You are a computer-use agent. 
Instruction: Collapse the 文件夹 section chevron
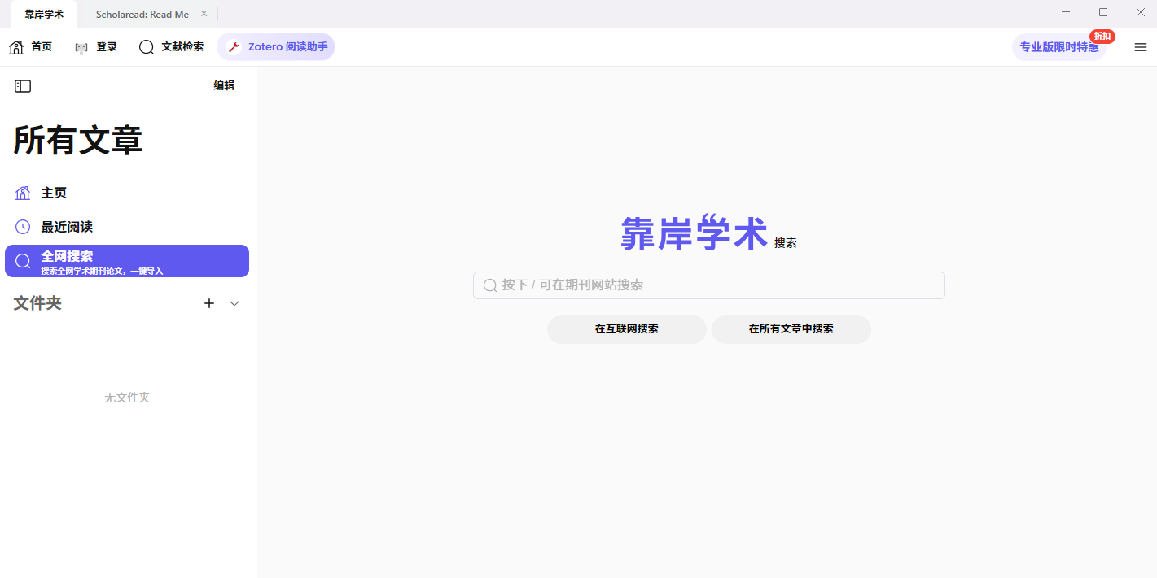234,302
